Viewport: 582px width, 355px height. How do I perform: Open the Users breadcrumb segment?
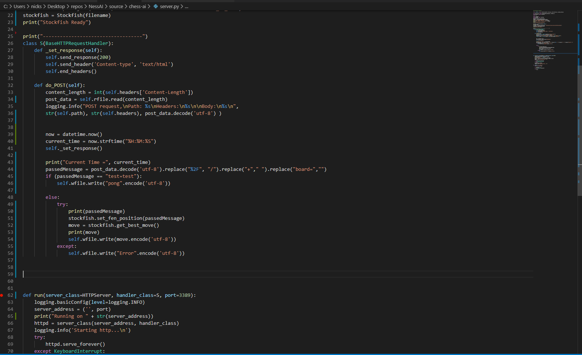pyautogui.click(x=19, y=6)
